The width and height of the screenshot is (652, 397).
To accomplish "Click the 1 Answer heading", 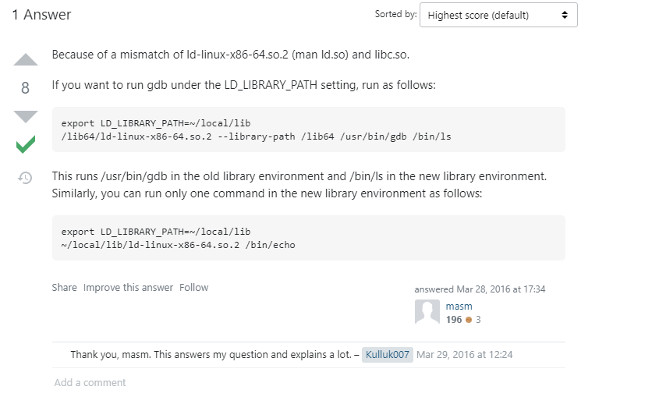I will 41,15.
